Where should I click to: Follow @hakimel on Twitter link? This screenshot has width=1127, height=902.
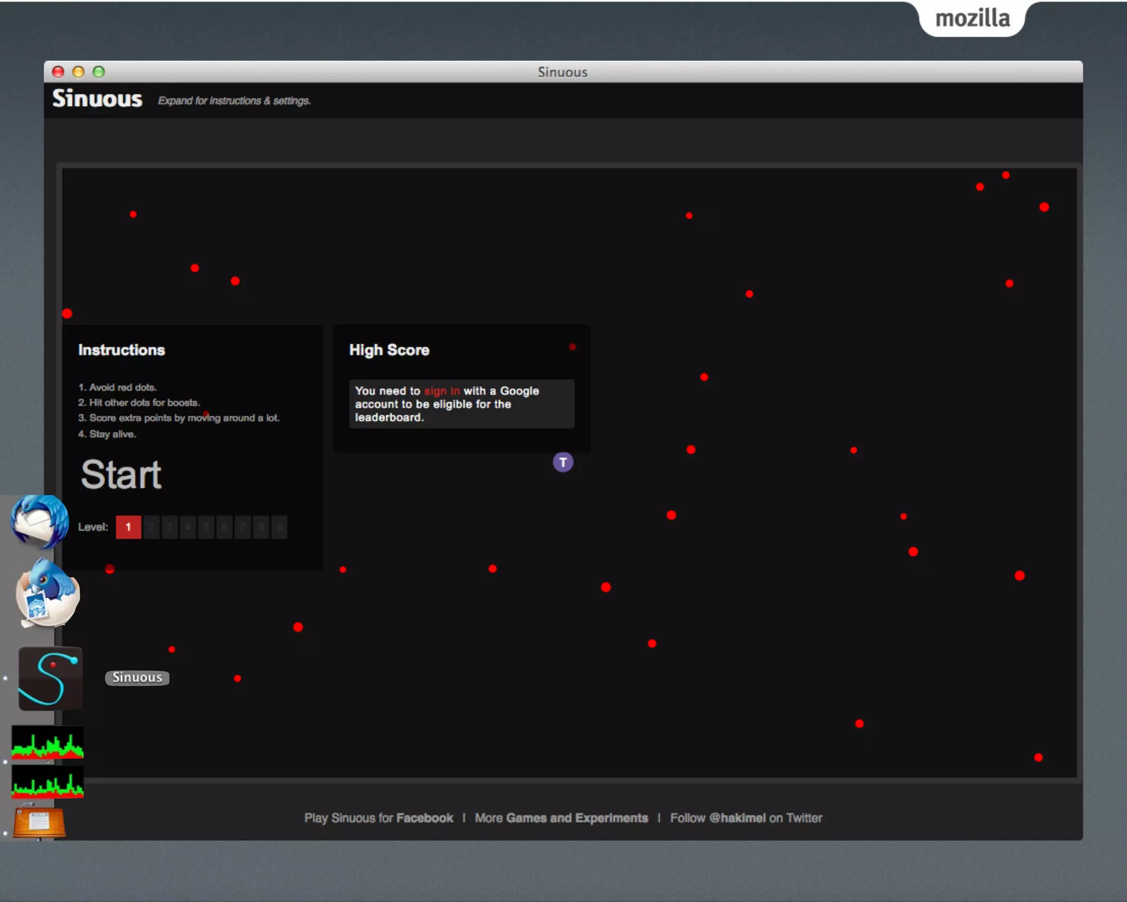click(746, 818)
